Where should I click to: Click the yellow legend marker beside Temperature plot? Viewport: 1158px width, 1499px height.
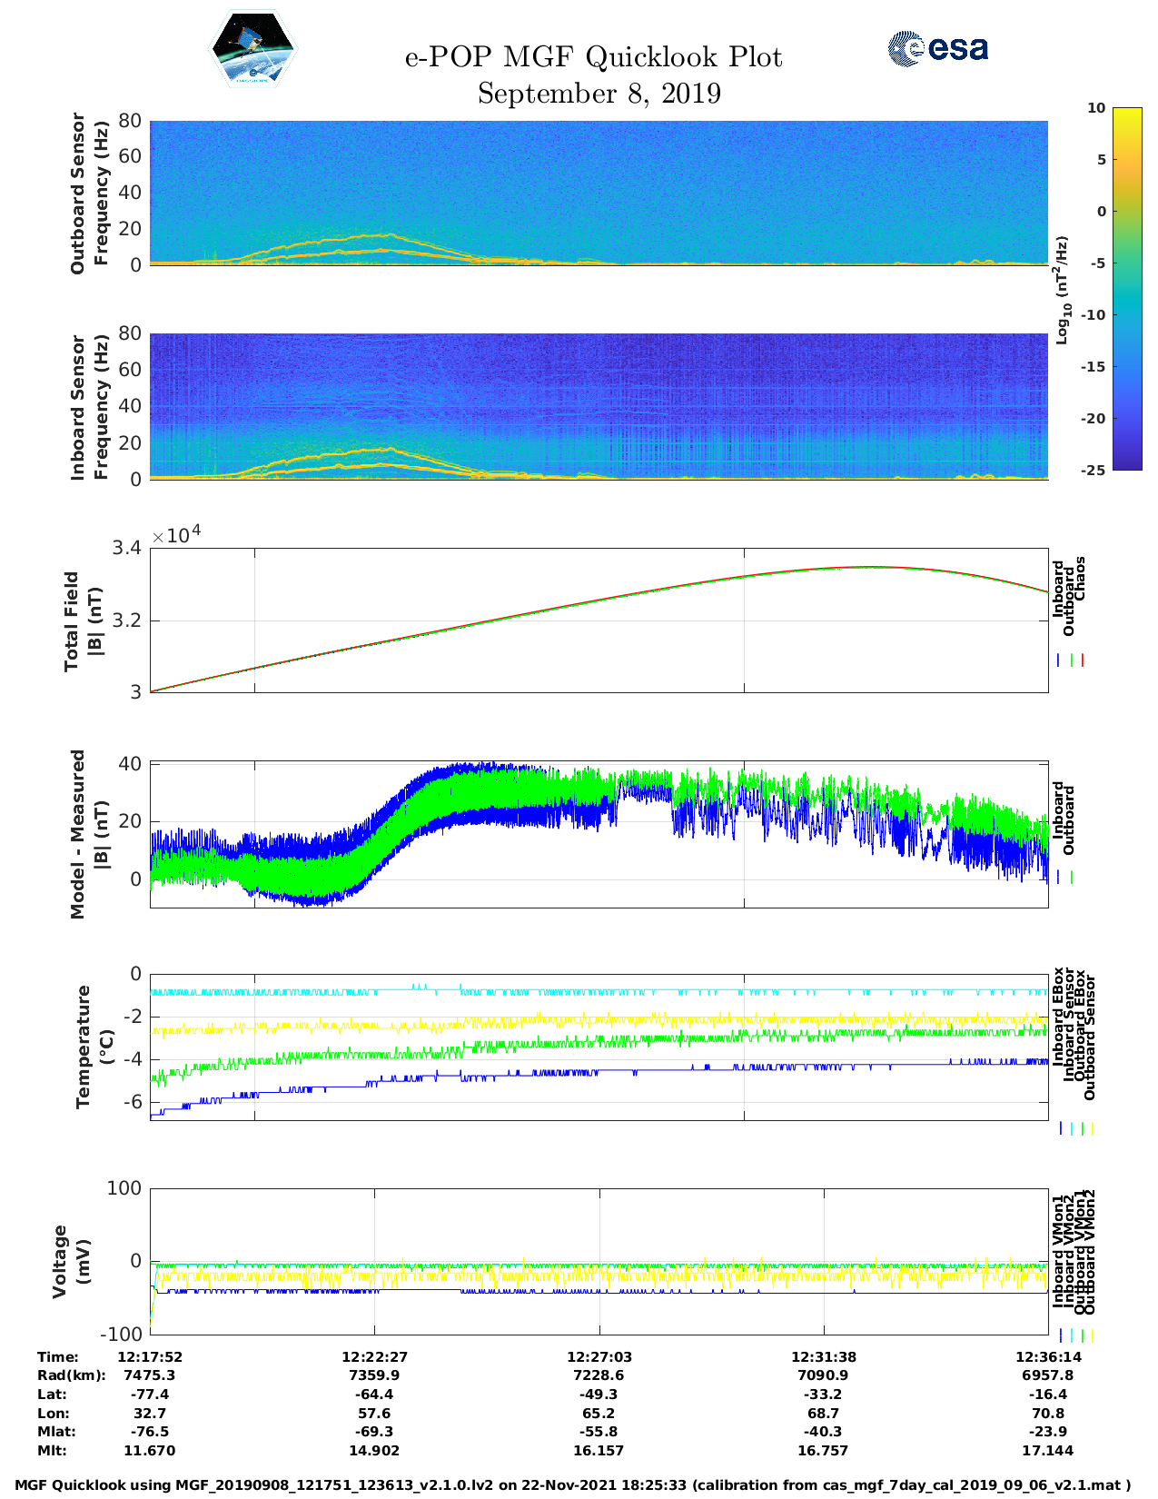tap(1093, 1128)
